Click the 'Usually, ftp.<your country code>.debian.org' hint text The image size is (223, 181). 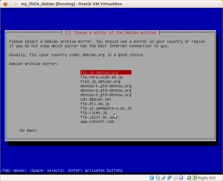click(77, 55)
